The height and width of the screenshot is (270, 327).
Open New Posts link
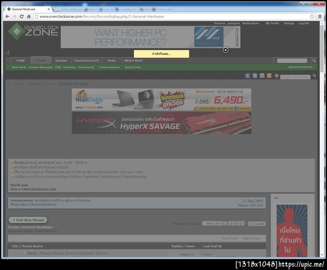(x=19, y=67)
